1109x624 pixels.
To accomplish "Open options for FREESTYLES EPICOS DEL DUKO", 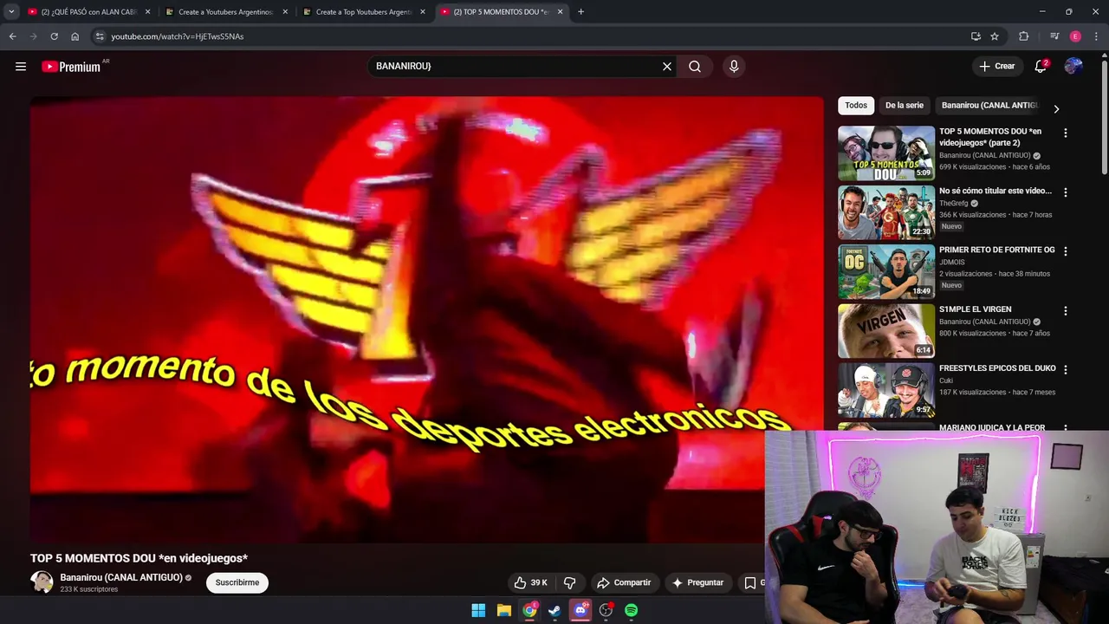I will tap(1066, 370).
